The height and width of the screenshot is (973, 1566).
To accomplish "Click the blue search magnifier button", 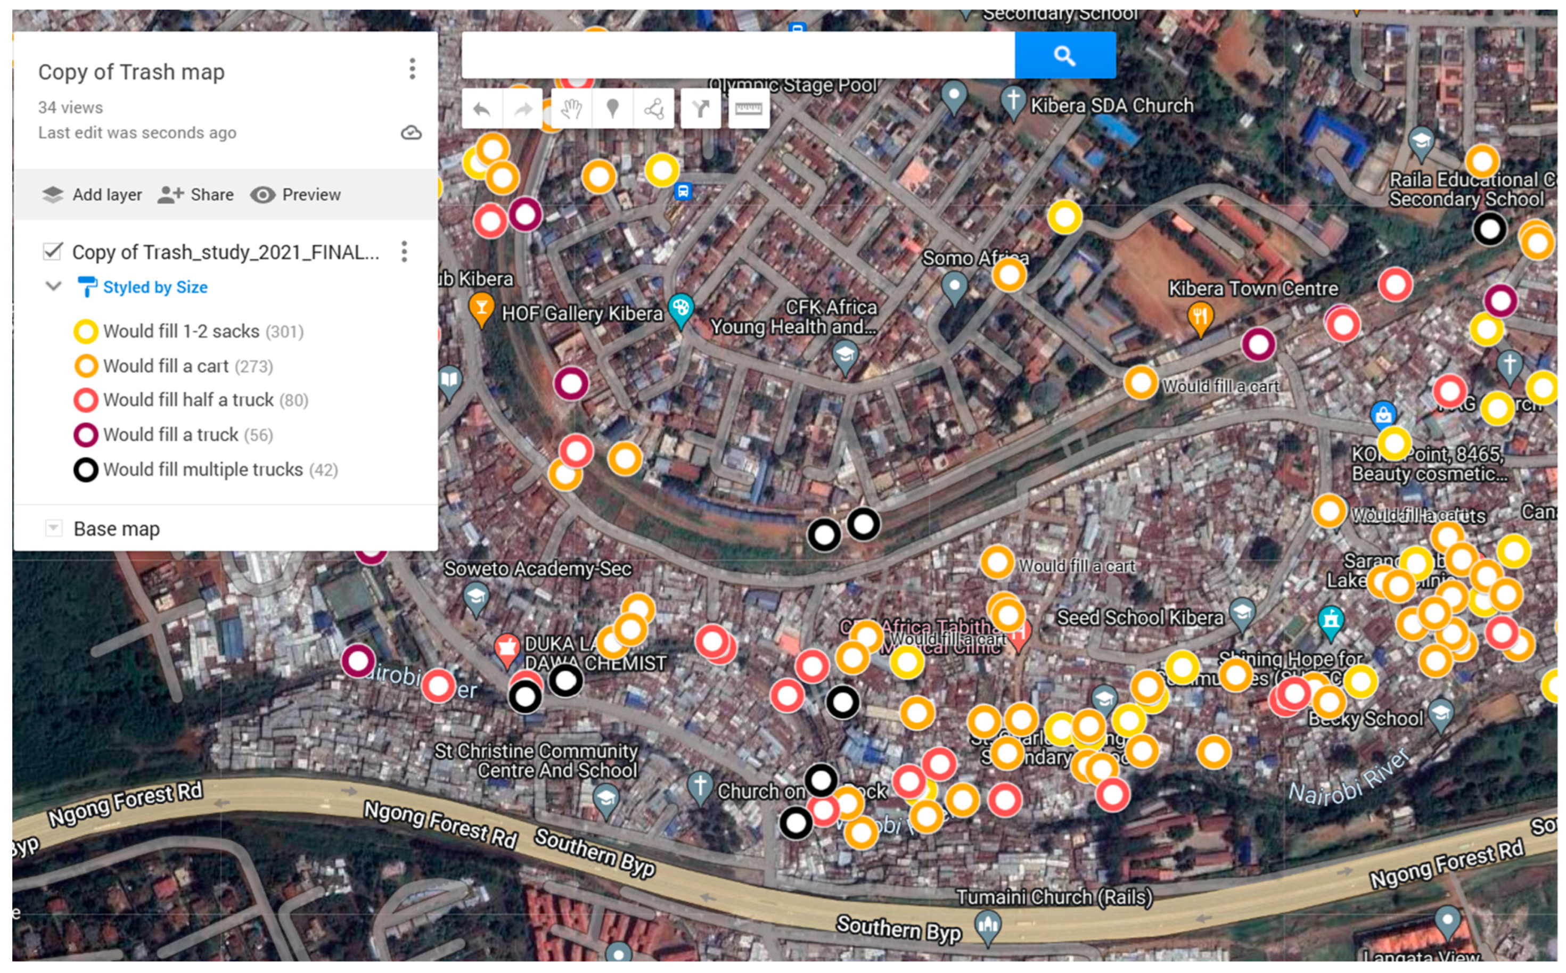I will click(x=1064, y=55).
